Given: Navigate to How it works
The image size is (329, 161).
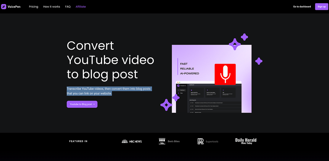Looking at the screenshot, I should [51, 6].
